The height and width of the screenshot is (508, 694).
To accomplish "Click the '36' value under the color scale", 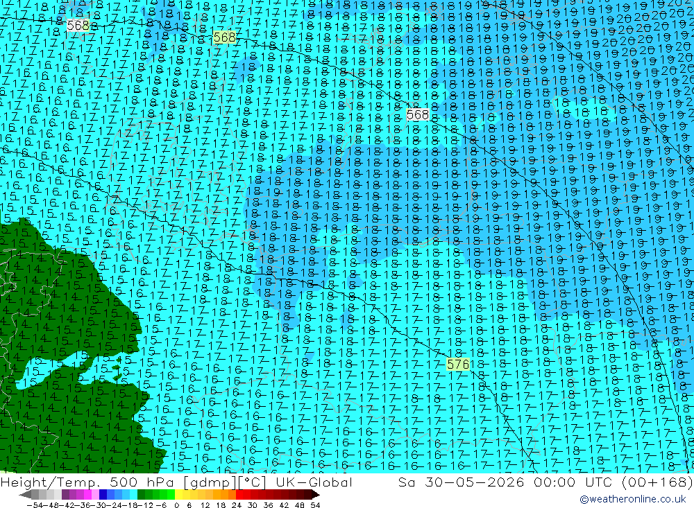I will click(268, 505).
